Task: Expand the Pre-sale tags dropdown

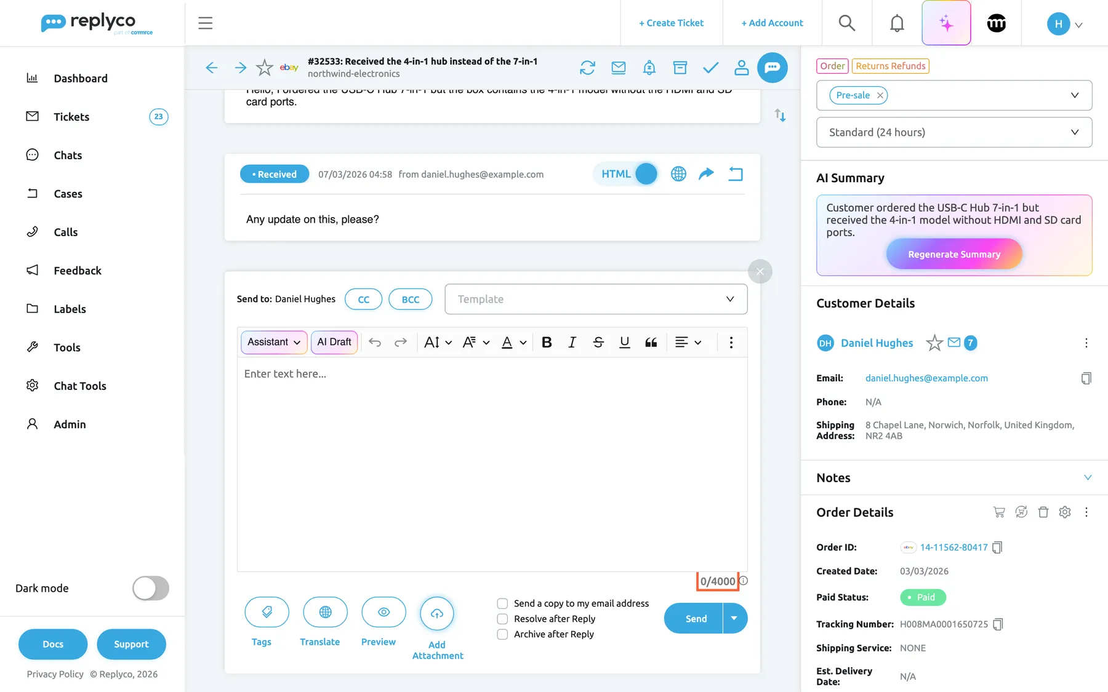Action: coord(1075,95)
